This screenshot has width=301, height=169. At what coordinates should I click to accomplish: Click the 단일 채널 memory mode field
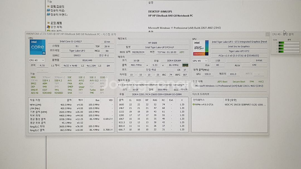pyautogui.click(x=151, y=70)
